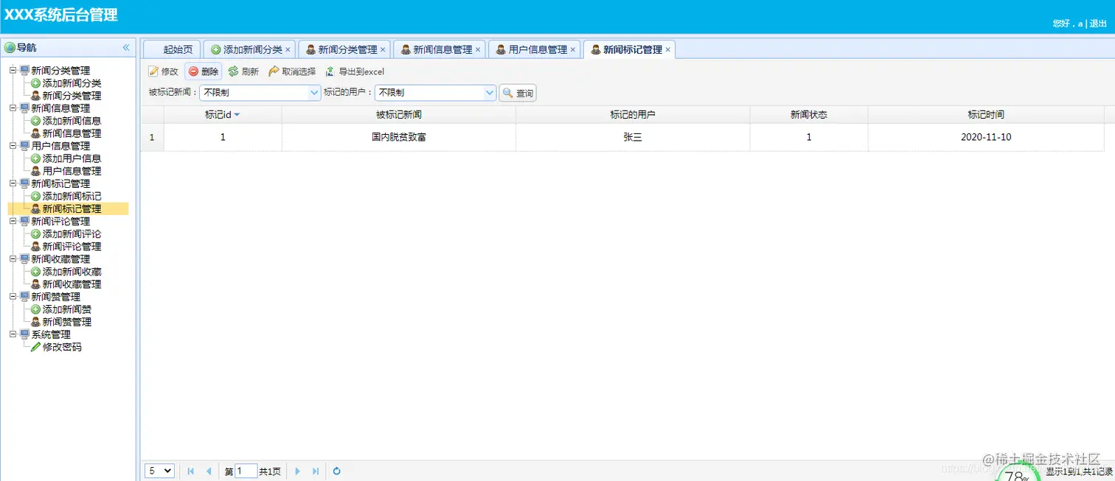The width and height of the screenshot is (1115, 481).
Task: Focus the page number input field
Action: [x=246, y=471]
